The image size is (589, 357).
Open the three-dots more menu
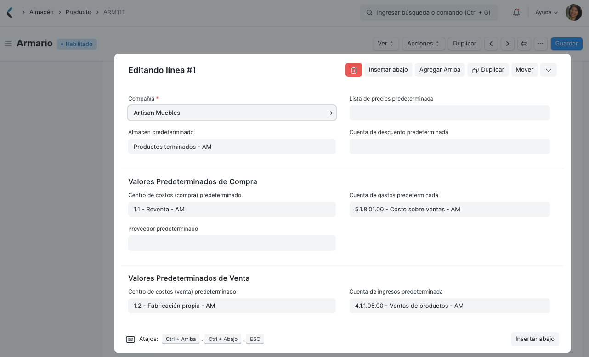point(541,44)
